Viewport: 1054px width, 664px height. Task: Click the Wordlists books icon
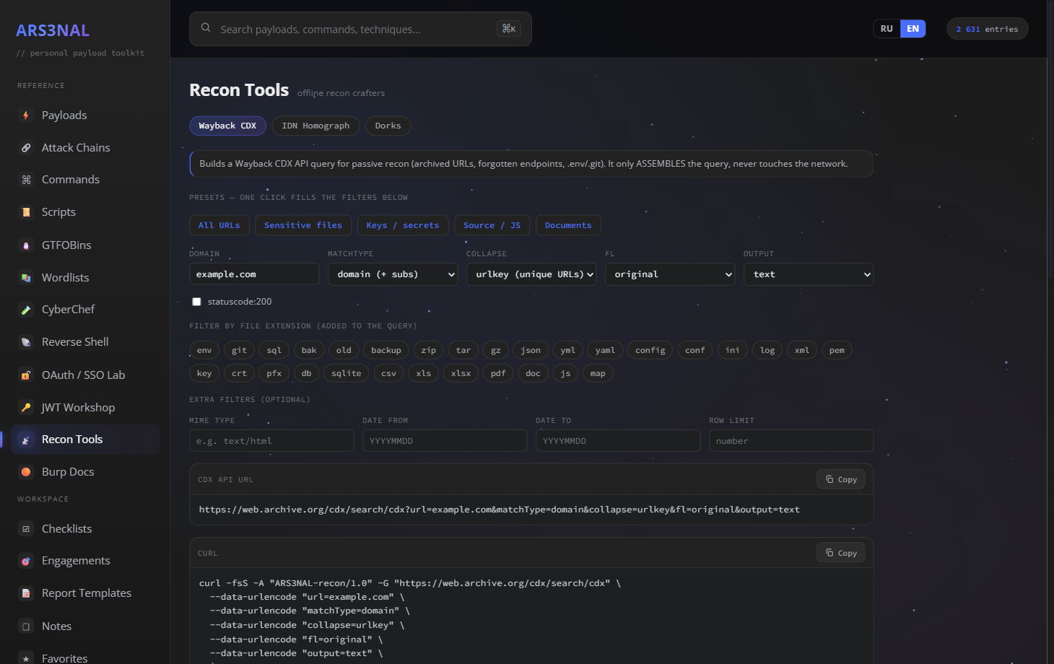tap(26, 278)
